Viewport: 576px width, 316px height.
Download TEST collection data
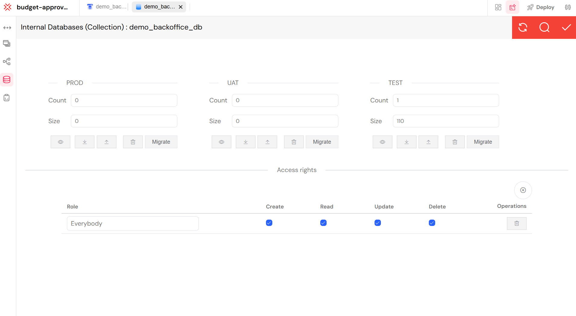coord(407,142)
